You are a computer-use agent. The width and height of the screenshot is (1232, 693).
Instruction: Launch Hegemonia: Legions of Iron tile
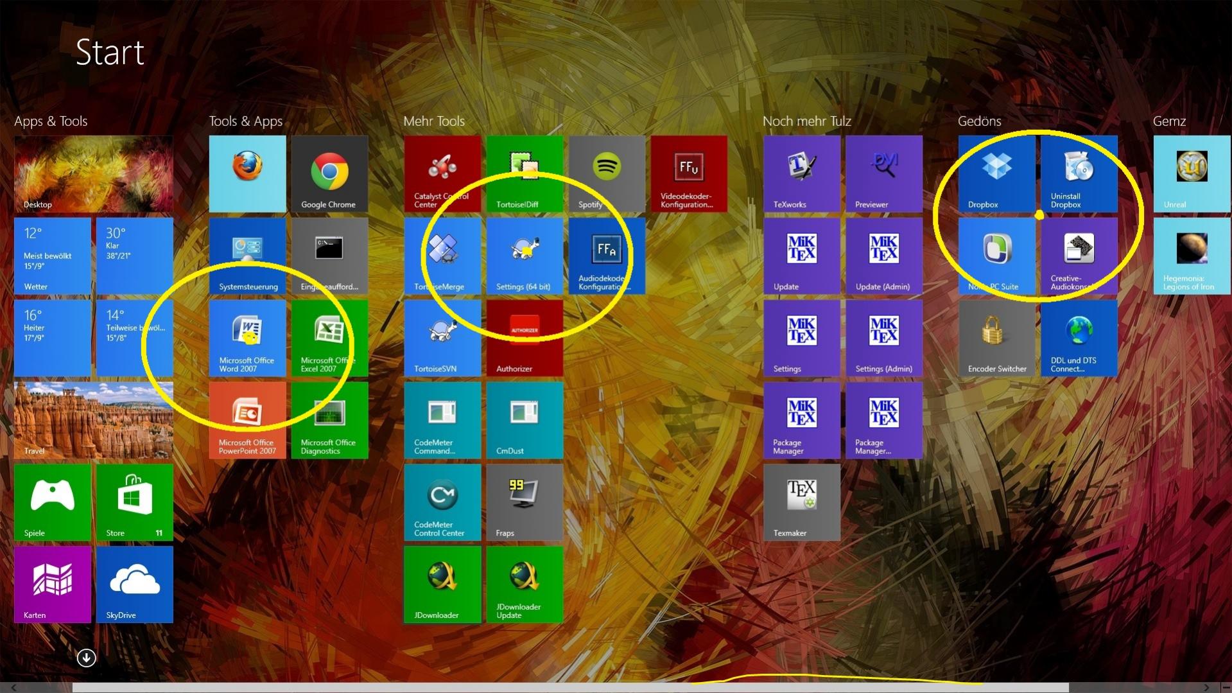click(x=1192, y=256)
